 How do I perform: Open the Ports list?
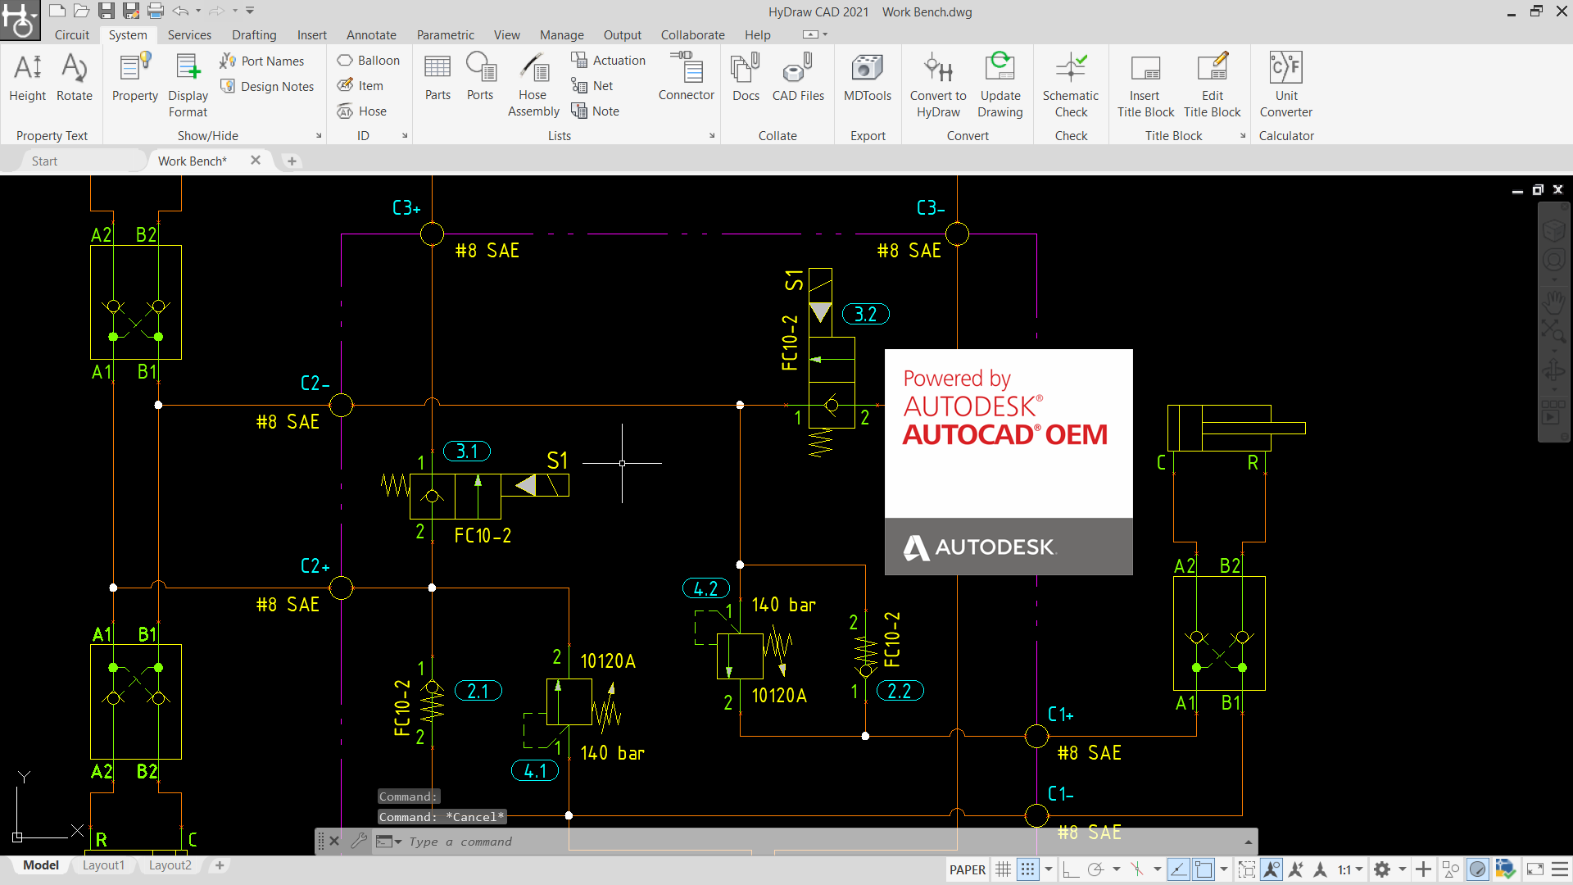point(481,82)
